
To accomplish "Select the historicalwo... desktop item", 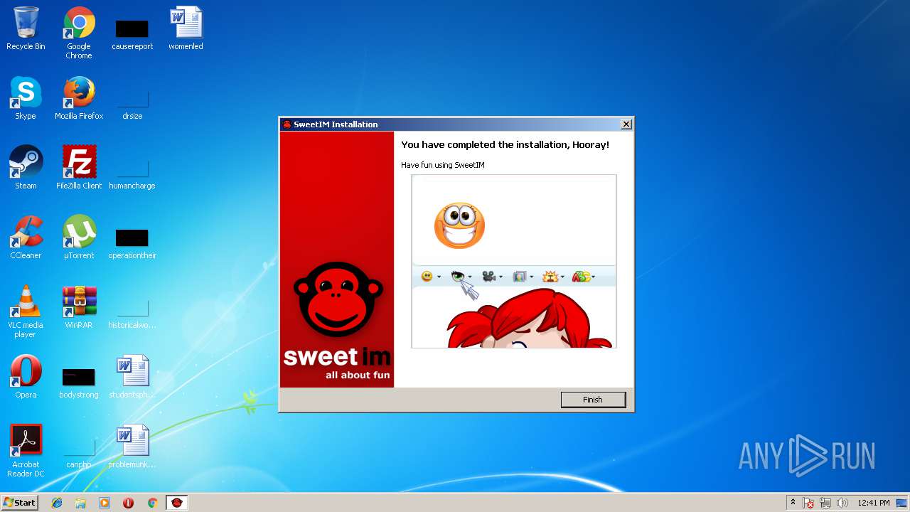I will point(132,312).
